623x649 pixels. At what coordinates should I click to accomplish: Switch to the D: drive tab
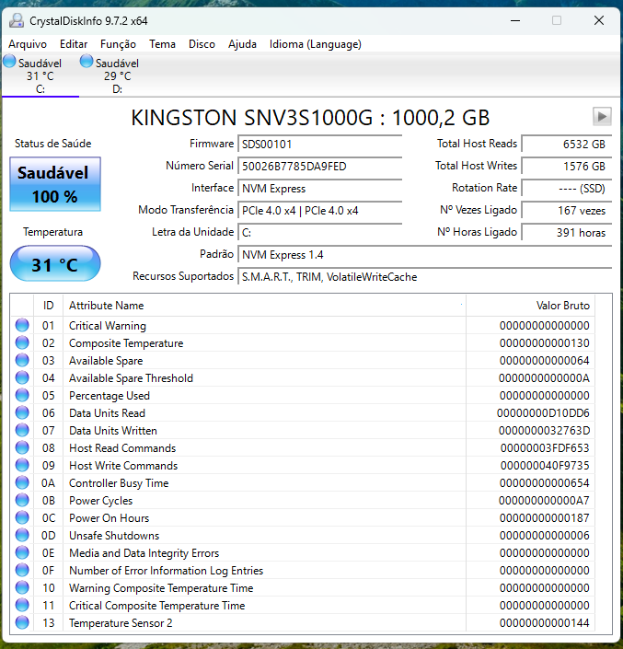[117, 76]
